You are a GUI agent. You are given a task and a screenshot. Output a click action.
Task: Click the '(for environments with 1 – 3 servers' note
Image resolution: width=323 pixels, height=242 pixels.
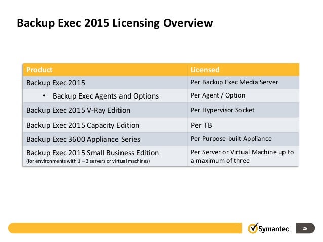[x=88, y=161]
